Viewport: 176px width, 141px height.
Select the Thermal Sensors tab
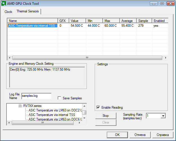click(x=28, y=11)
